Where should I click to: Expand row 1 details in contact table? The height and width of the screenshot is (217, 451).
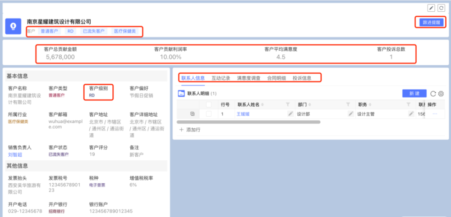193,114
